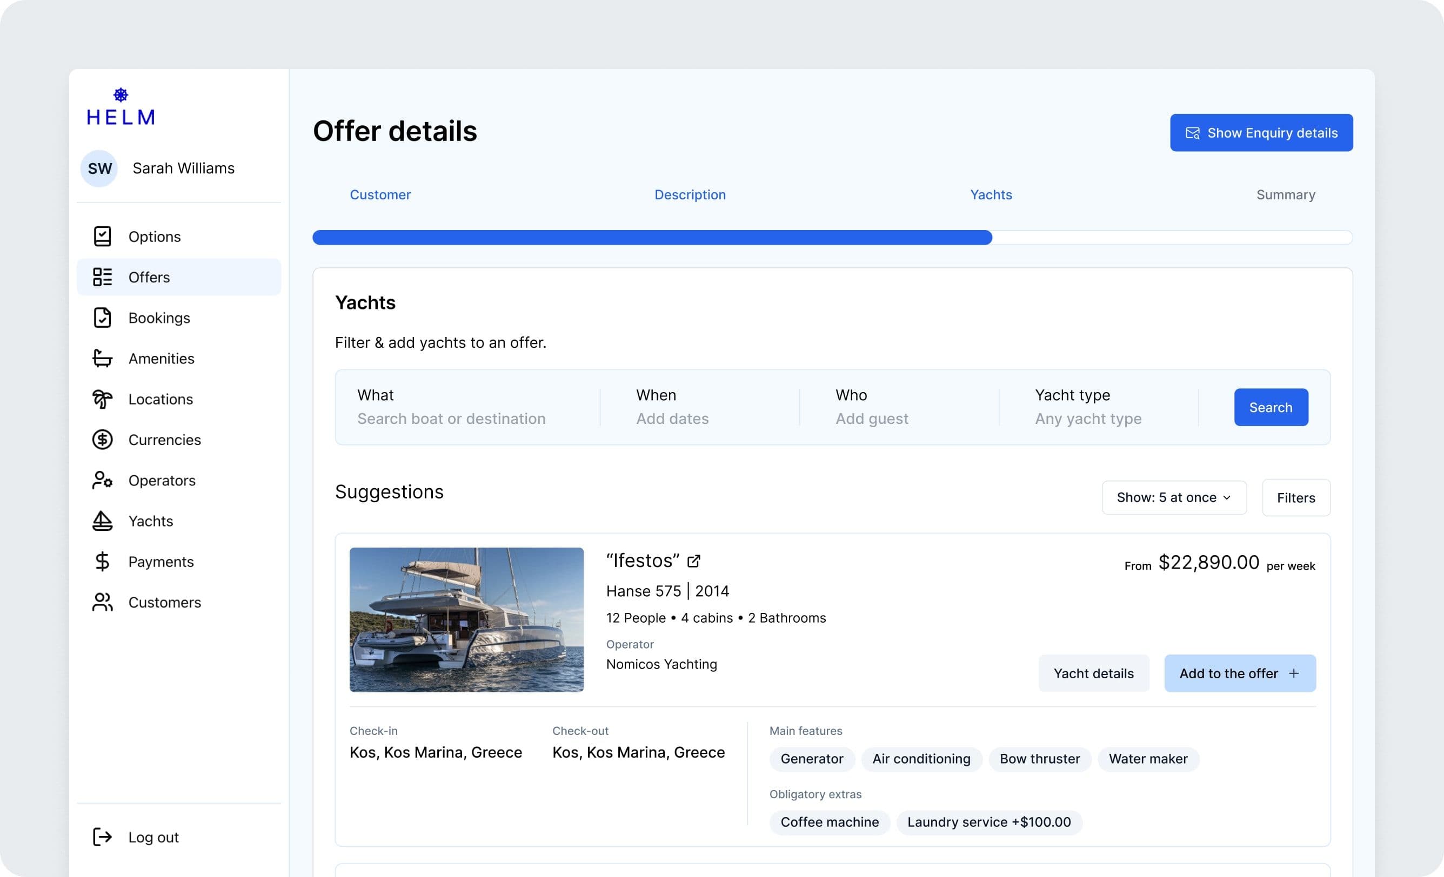Screen dimensions: 1444x877
Task: Click the Amenities bathtub icon
Action: 102,358
